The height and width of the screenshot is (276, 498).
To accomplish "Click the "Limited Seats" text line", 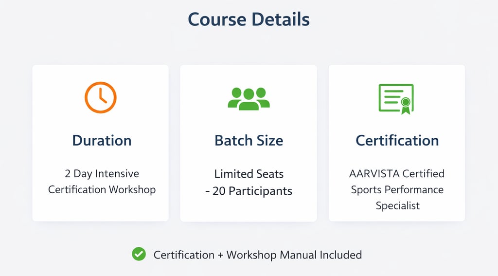I will (x=249, y=174).
